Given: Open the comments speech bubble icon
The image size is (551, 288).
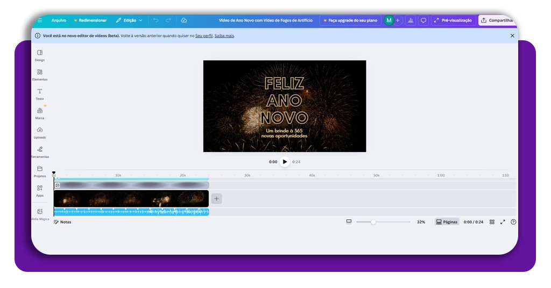Looking at the screenshot, I should [x=423, y=20].
